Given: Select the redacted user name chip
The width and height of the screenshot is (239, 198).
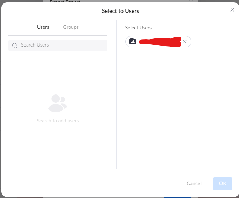Looking at the screenshot, I should tap(159, 42).
